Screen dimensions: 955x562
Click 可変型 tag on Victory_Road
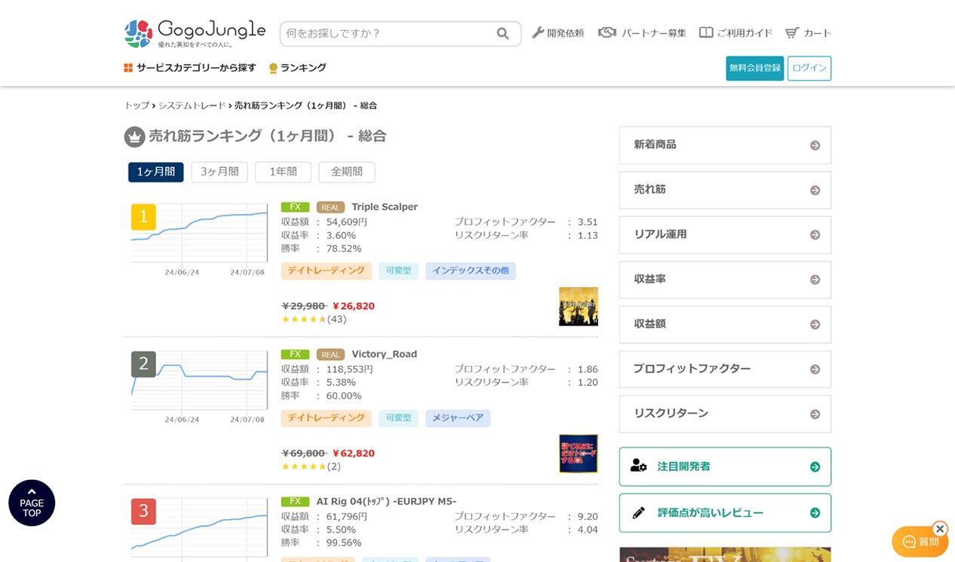[x=398, y=418]
